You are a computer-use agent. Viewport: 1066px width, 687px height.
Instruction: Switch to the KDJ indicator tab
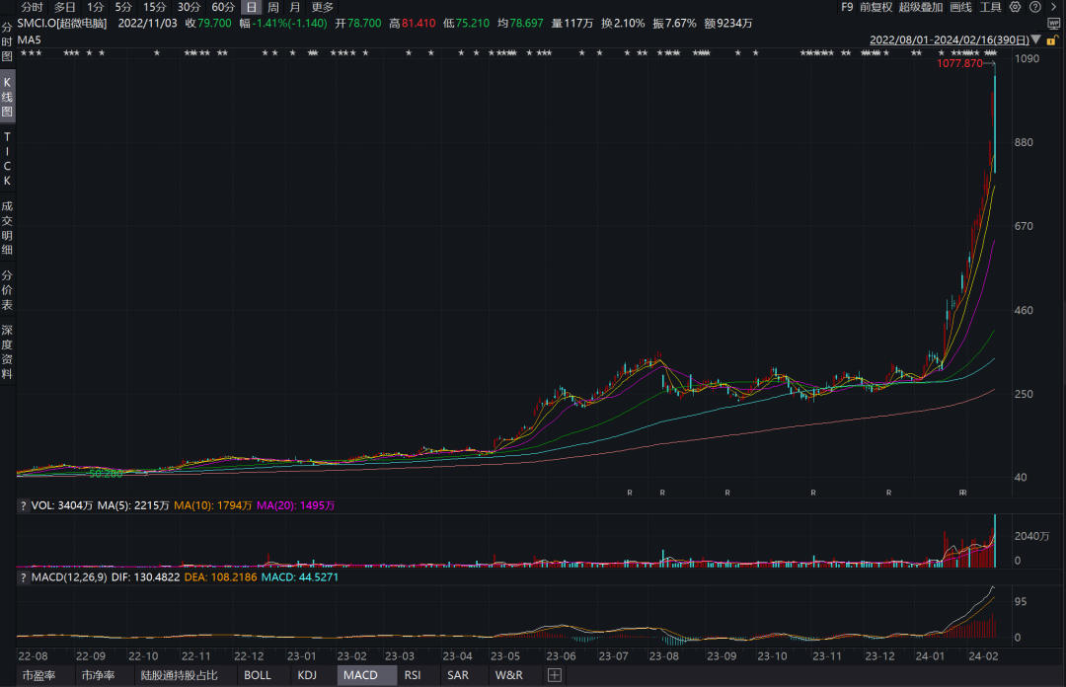point(307,675)
